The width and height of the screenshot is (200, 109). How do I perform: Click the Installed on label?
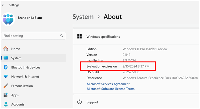tap(95, 60)
